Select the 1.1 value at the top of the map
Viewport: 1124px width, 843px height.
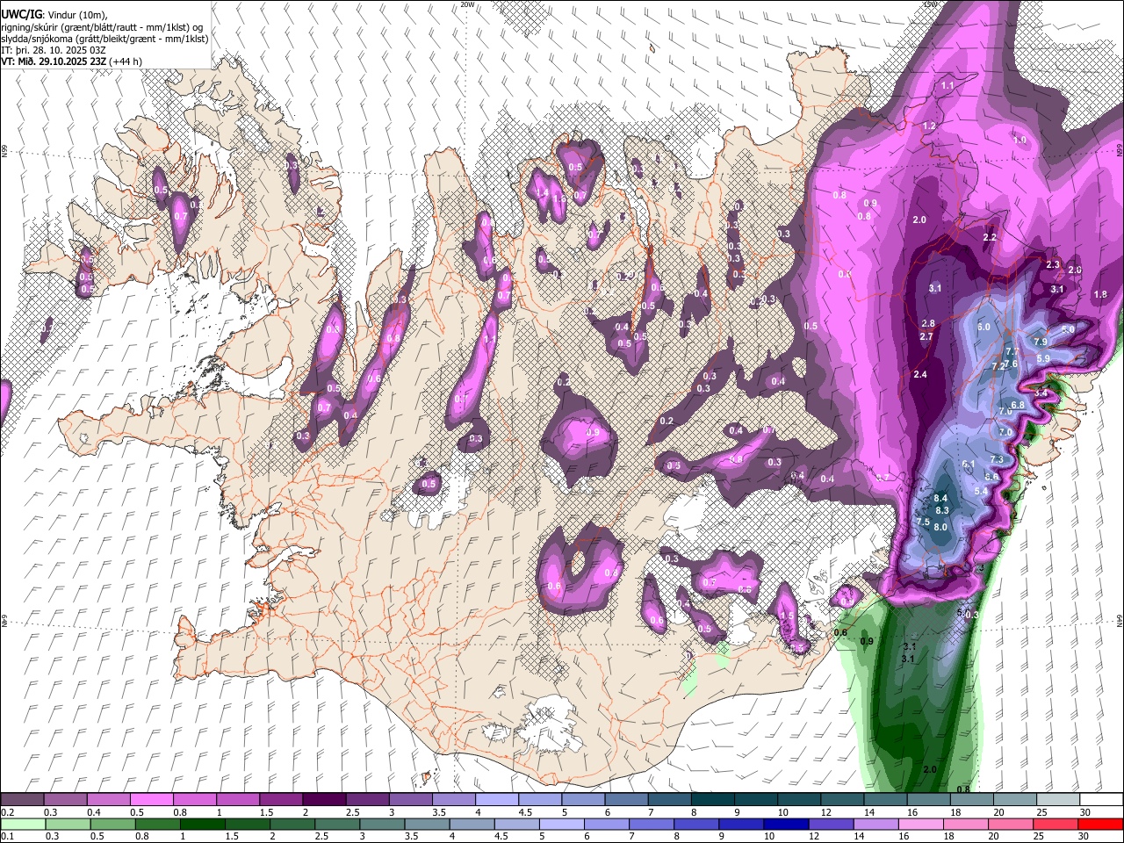947,86
